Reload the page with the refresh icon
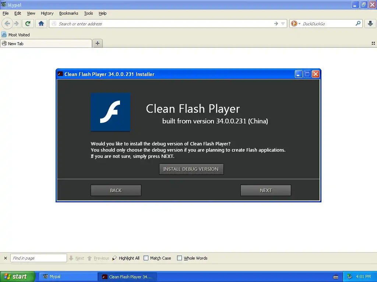The width and height of the screenshot is (377, 282). 28,23
